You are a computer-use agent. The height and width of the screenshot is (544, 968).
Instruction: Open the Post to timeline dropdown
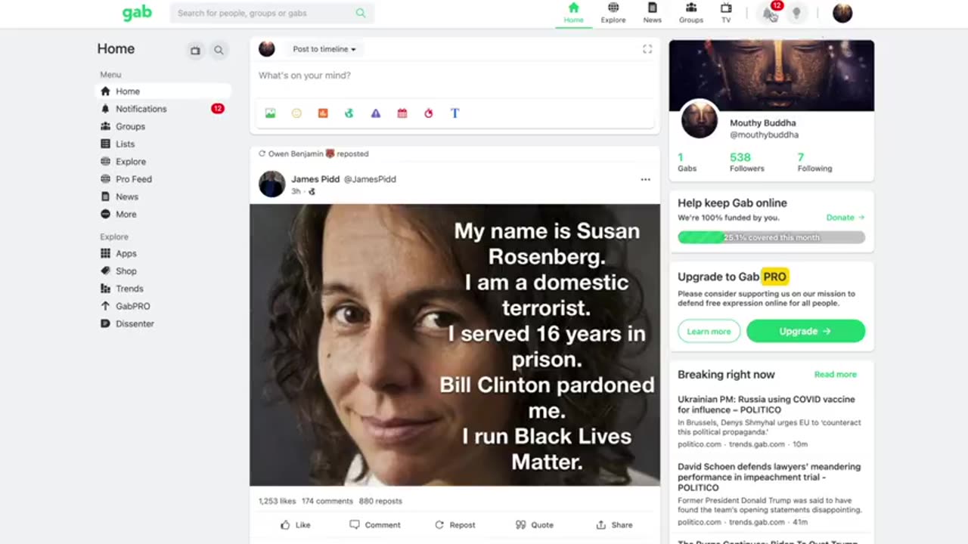324,49
